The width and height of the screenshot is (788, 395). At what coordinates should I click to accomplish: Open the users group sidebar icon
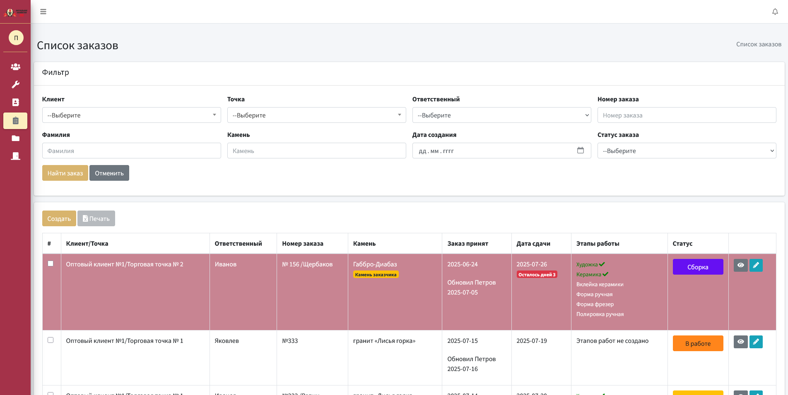point(15,67)
